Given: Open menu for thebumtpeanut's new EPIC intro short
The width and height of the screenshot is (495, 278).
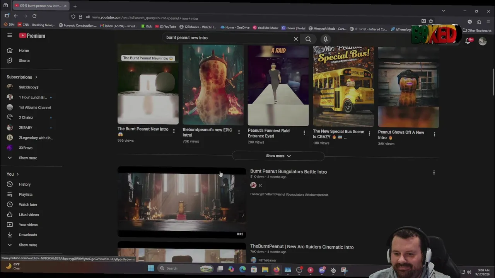Looking at the screenshot, I should pyautogui.click(x=239, y=132).
